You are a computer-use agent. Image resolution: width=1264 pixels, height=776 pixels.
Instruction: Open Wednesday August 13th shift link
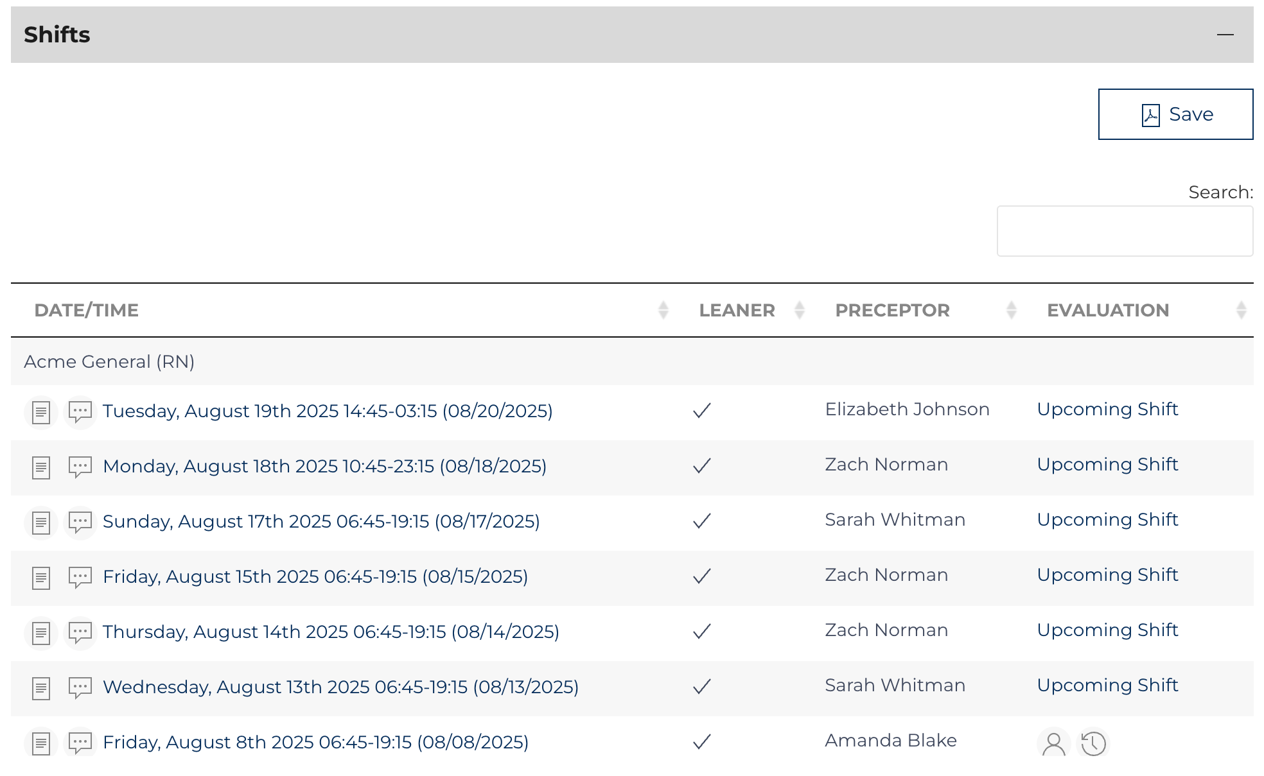coord(340,687)
